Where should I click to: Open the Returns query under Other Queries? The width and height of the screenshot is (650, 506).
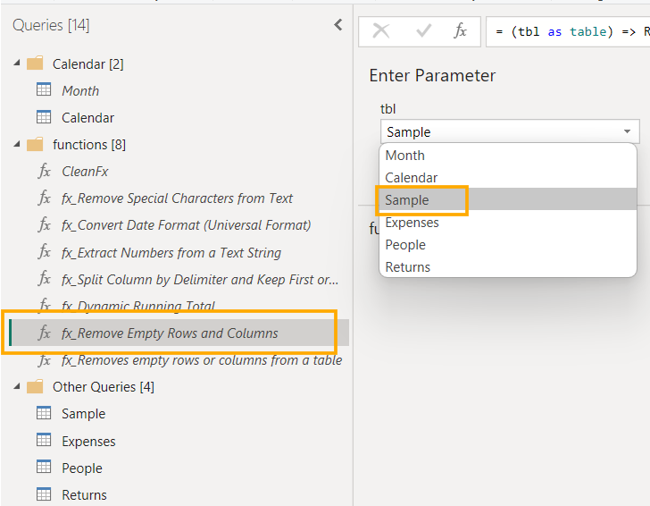84,494
